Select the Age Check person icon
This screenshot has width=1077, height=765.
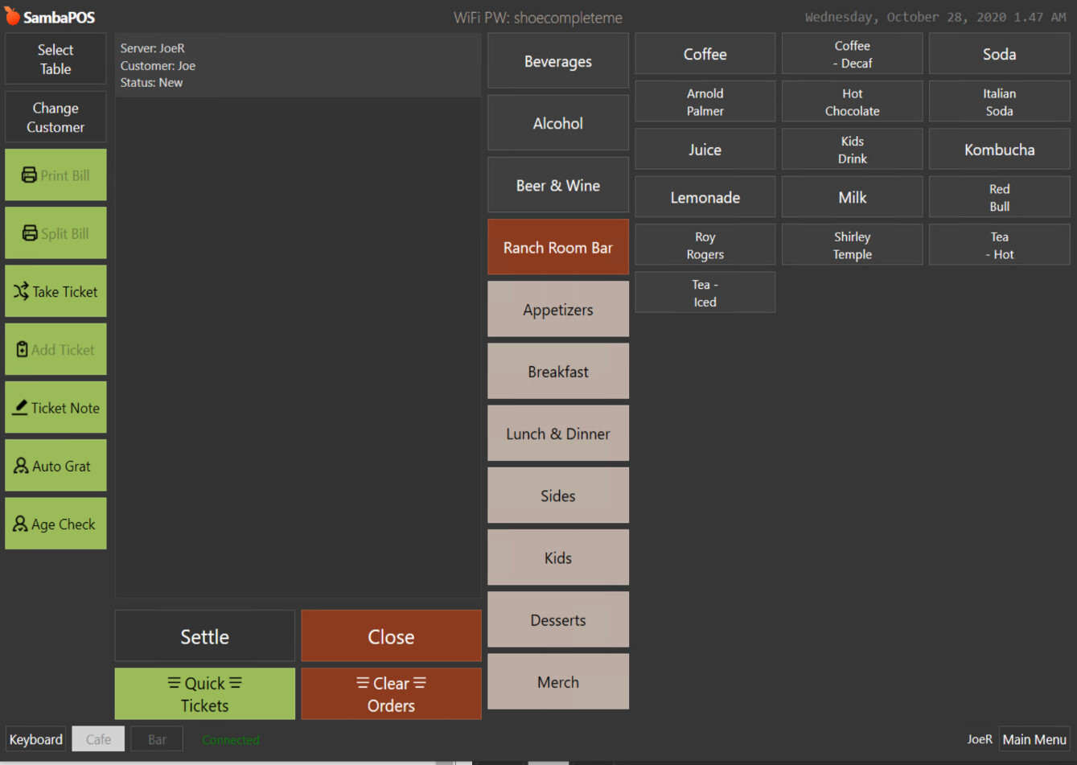coord(20,523)
